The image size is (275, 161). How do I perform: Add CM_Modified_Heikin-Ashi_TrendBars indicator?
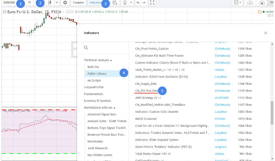pos(160,105)
